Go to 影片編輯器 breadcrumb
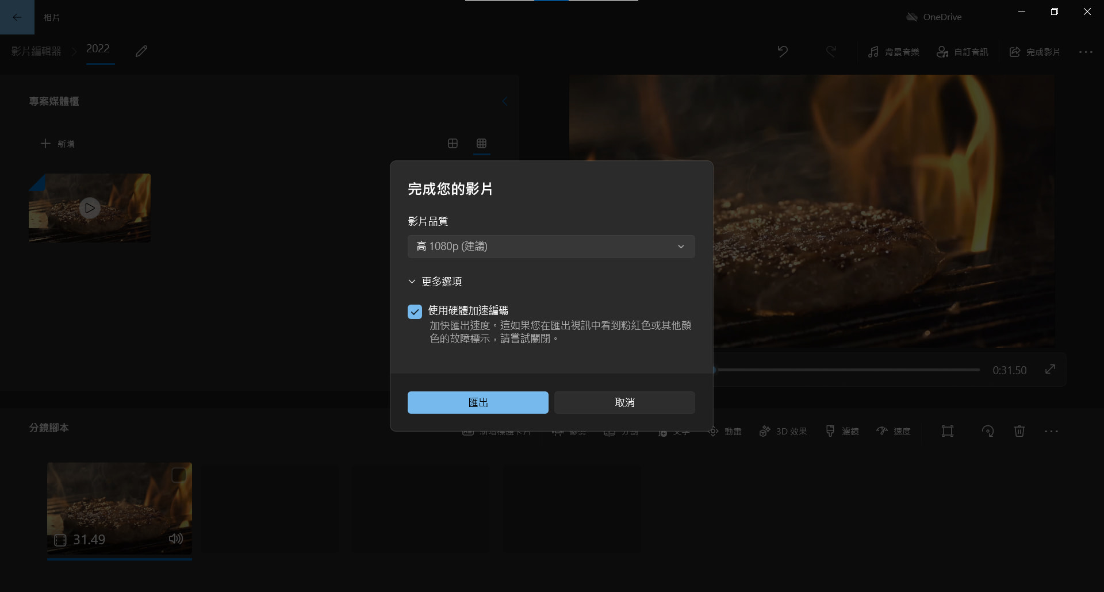 pos(36,51)
